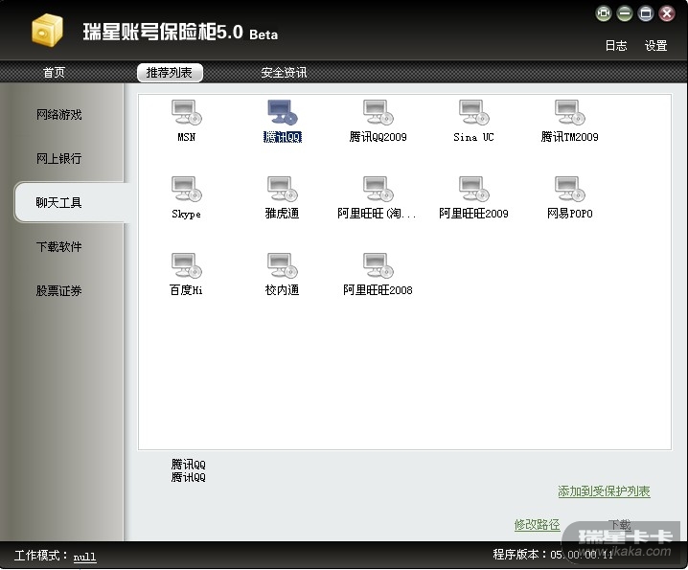Close the 瑞星账号保险柜 window
The image size is (688, 570).
tap(667, 13)
